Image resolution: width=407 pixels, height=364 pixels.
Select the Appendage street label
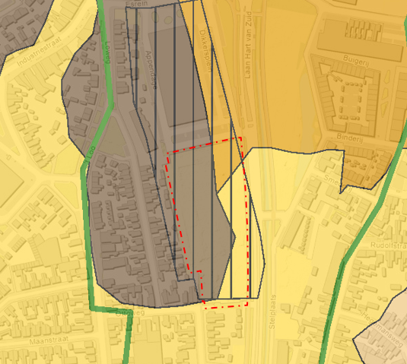(151, 70)
